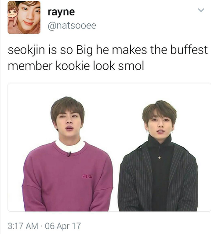Click the word "seokjin" in the tweet
This screenshot has height=234, width=211.
26,50
